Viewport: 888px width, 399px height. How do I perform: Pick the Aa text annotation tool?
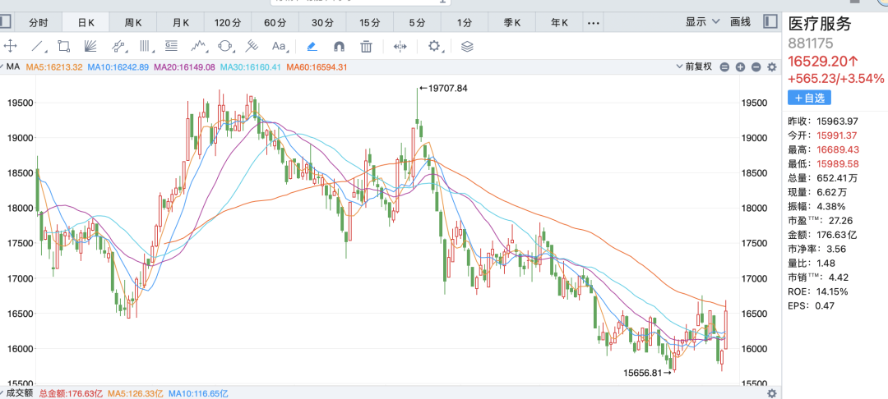tap(279, 46)
